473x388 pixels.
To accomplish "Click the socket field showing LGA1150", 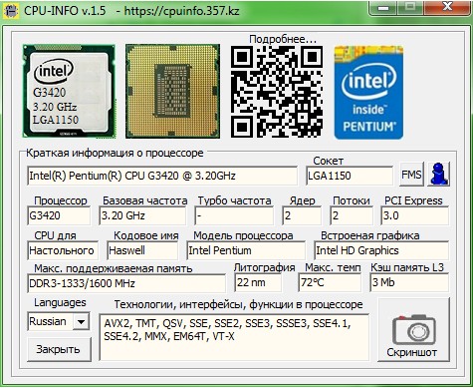I will tap(350, 176).
